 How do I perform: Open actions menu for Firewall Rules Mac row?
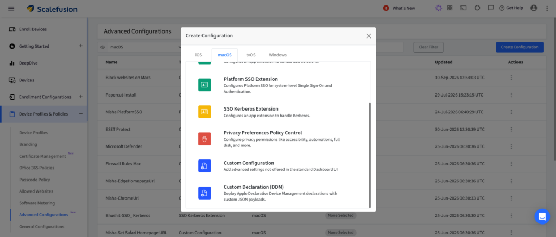[x=511, y=164]
